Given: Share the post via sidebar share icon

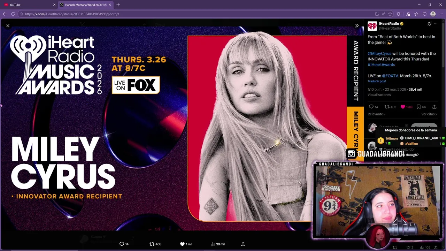Looking at the screenshot, I should click(x=434, y=107).
